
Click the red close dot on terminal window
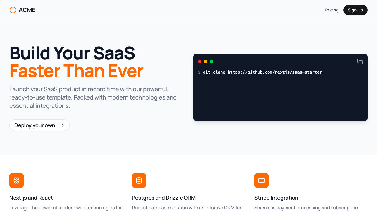coord(200,62)
